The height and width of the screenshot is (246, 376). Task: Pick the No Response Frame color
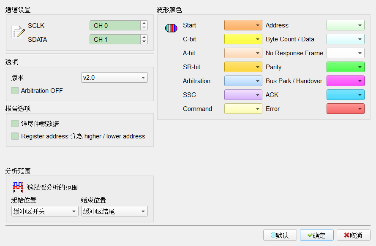coord(346,53)
